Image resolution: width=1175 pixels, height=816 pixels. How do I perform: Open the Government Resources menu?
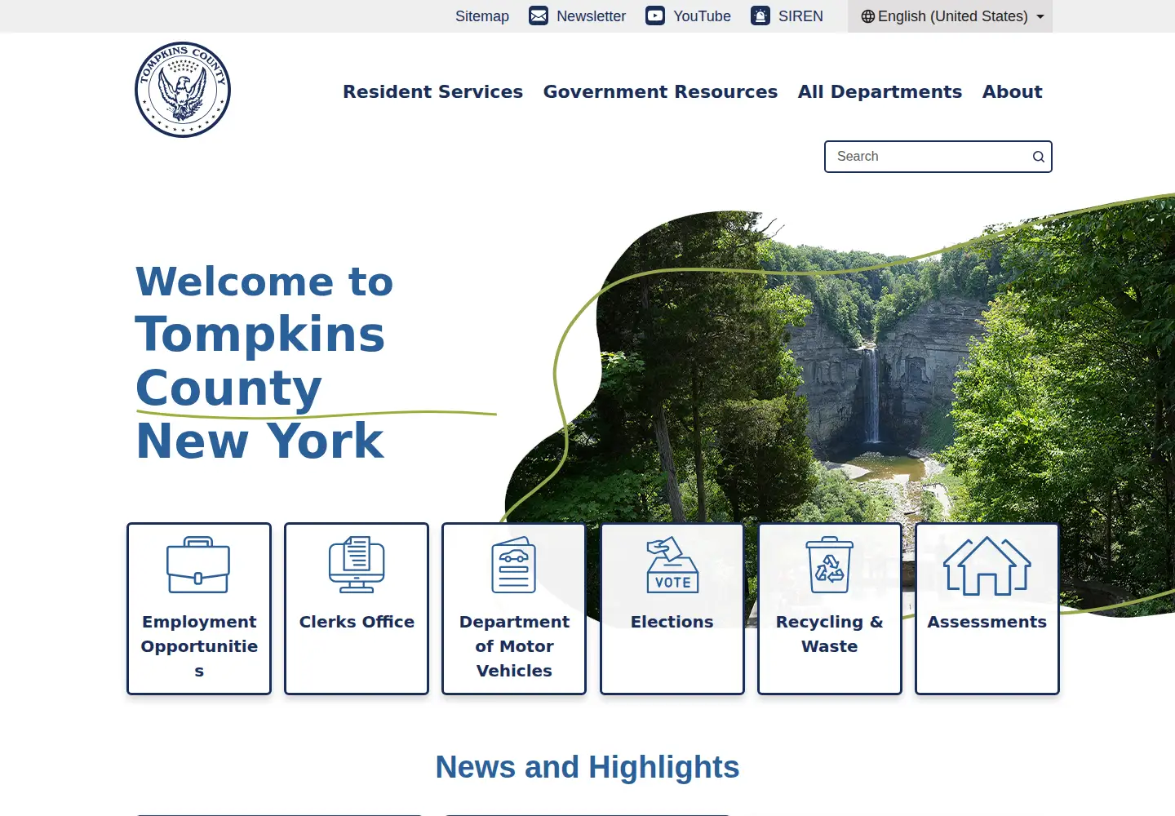click(x=661, y=91)
